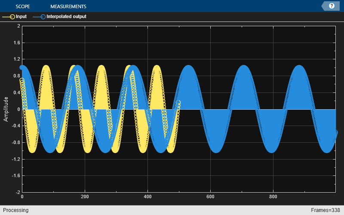This screenshot has height=215, width=344.
Task: Click the x-axis tick label 400
Action: pos(147,197)
